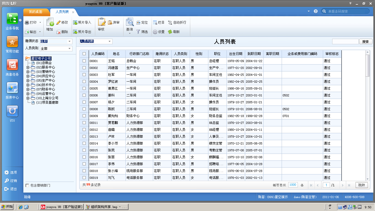Screen dimensions: 375x211
Task: Click the 刷新 refresh icon
Action: pos(170,32)
